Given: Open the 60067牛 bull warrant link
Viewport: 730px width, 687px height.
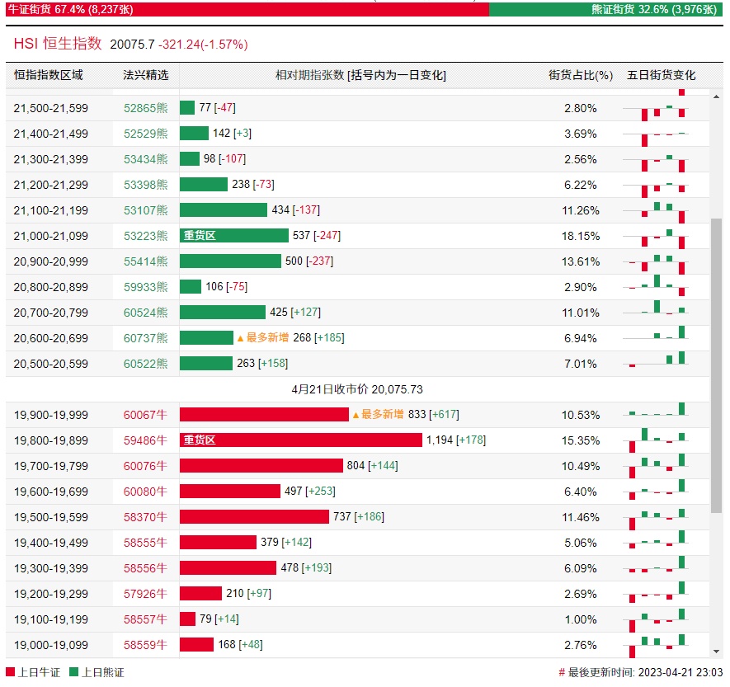Looking at the screenshot, I should pyautogui.click(x=145, y=415).
